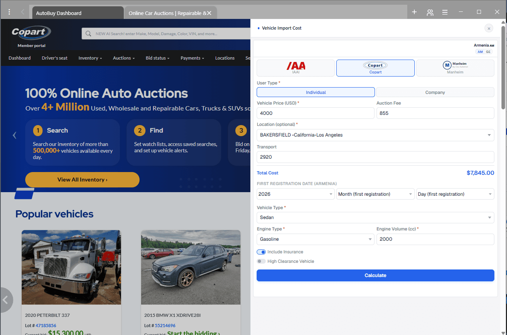Select the GE country option
This screenshot has width=507, height=335.
pos(488,52)
